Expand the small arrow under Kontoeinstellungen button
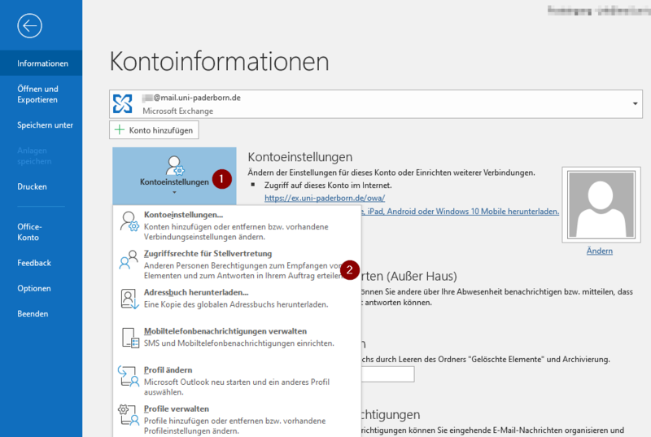The width and height of the screenshot is (651, 437). point(174,192)
